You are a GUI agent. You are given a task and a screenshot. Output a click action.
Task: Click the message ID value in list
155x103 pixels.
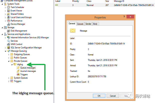[x=134, y=5]
